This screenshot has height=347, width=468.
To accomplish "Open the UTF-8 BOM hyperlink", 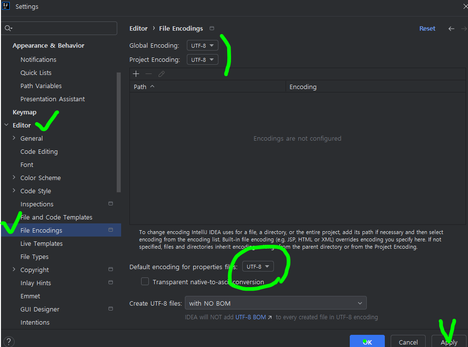I will coord(251,317).
